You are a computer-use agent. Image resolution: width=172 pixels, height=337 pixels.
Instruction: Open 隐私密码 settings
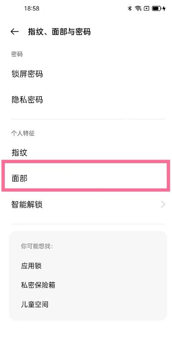(86, 100)
